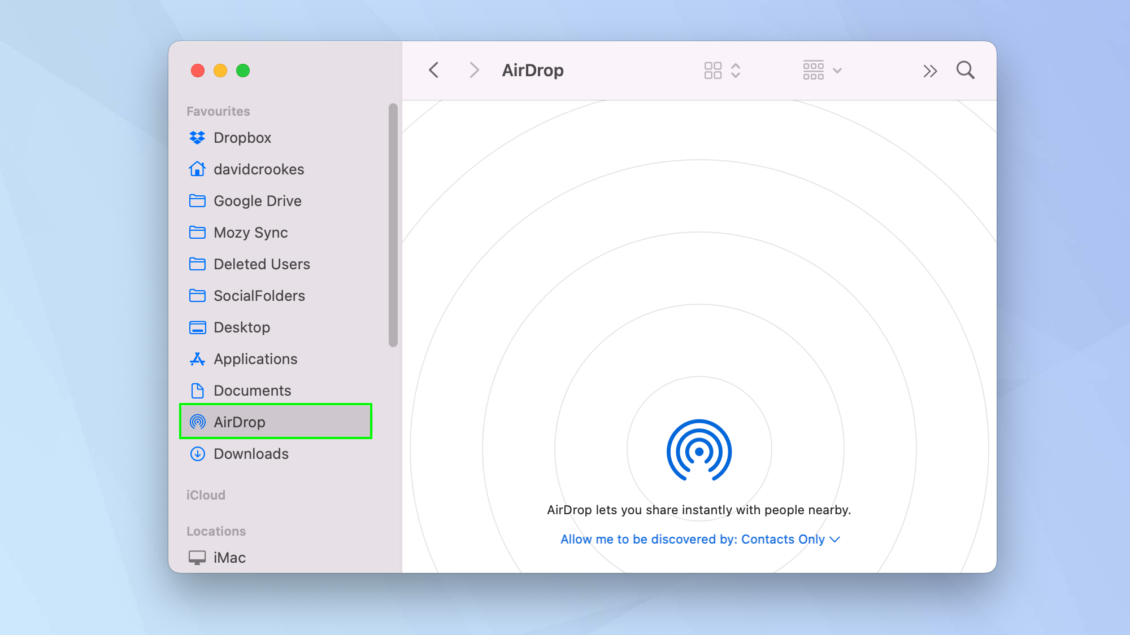This screenshot has width=1130, height=635.
Task: Open Downloads folder from sidebar
Action: [251, 453]
